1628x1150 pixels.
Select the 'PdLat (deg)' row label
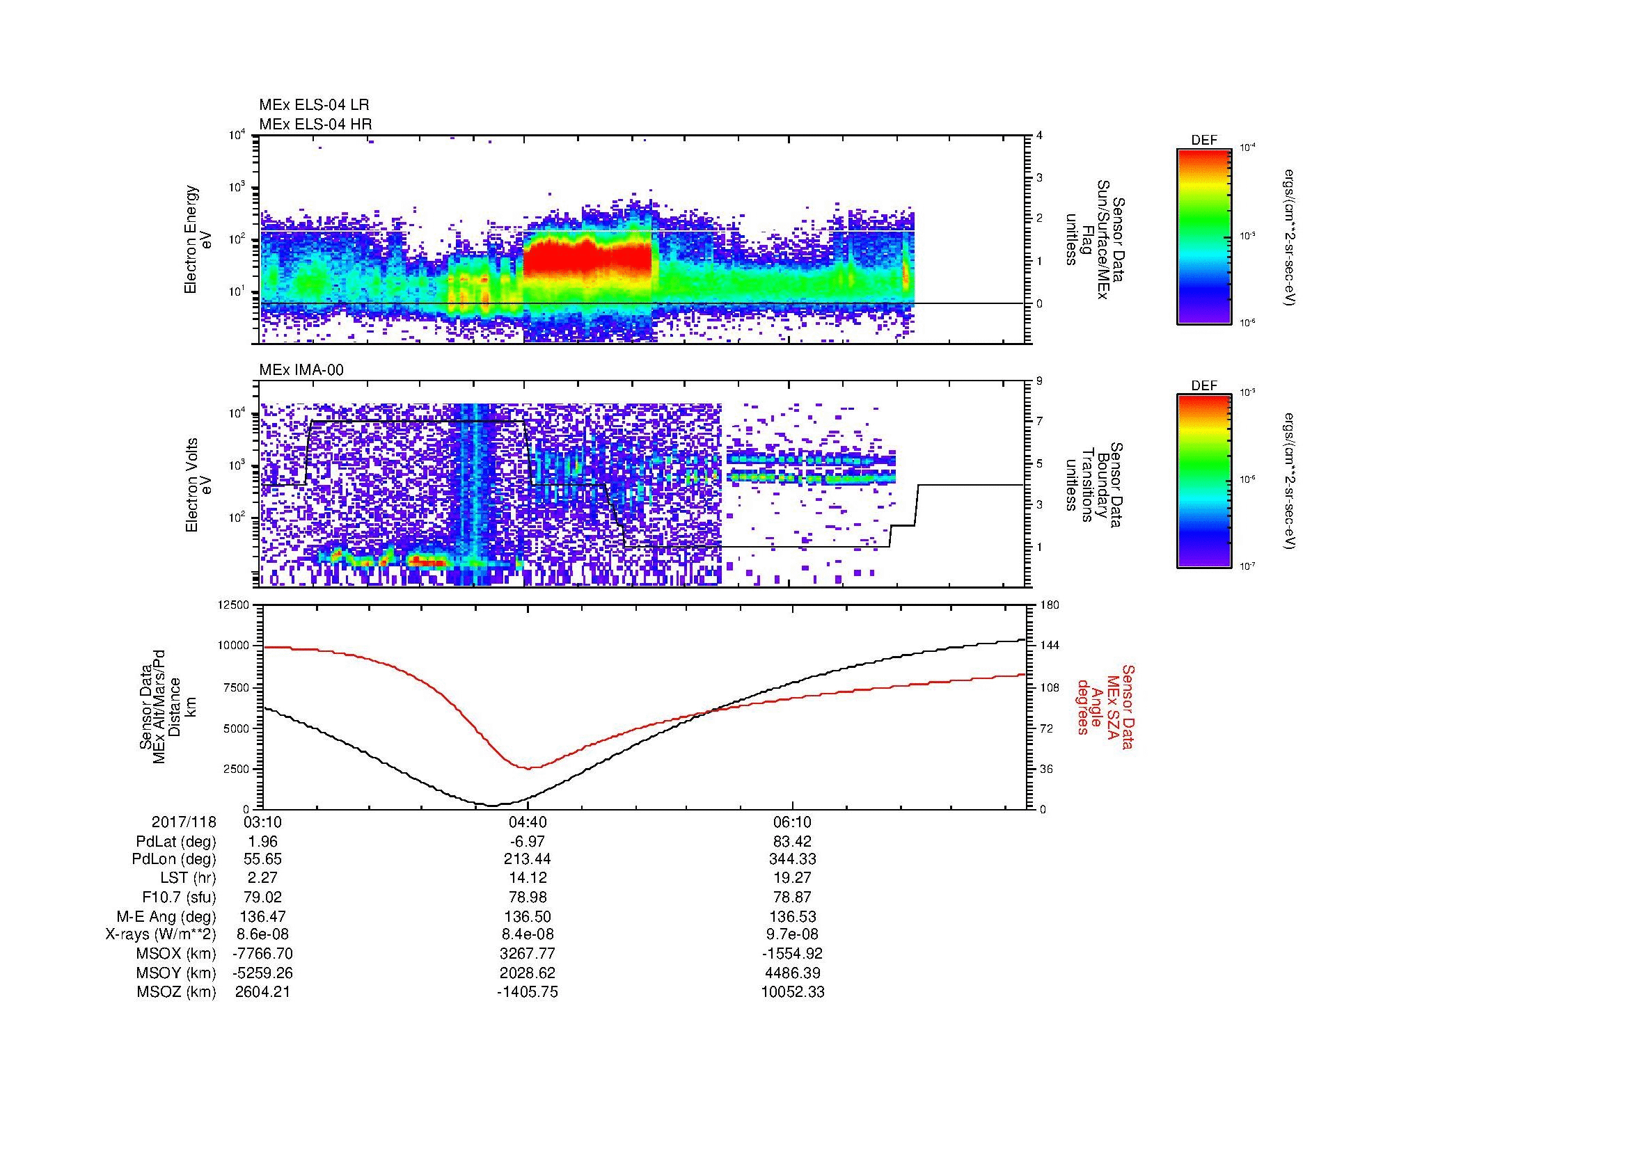coord(176,842)
